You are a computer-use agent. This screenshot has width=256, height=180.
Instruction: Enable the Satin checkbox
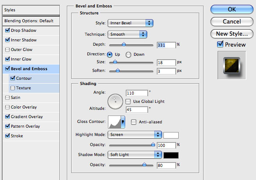pos(7,98)
